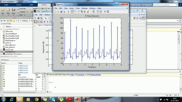
Task: Toggle Magnitude and Phase view in Filter Visualization Tool
Action: [x=42, y=22]
